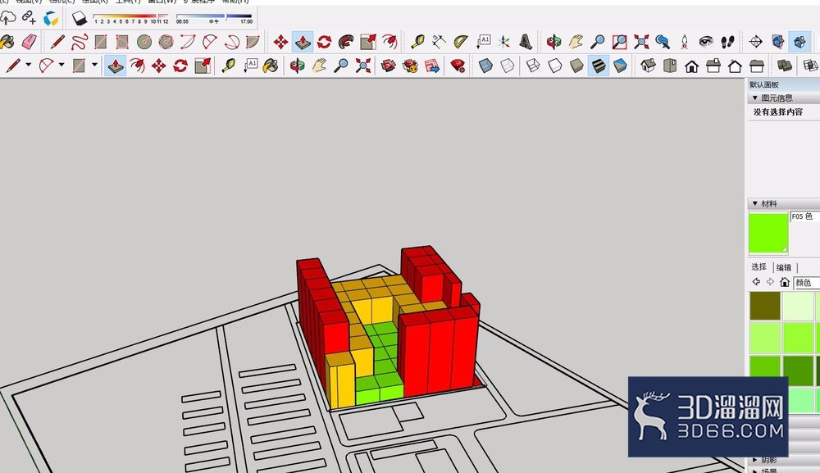The width and height of the screenshot is (820, 473).
Task: Send model to LayOut
Action: coord(432,66)
